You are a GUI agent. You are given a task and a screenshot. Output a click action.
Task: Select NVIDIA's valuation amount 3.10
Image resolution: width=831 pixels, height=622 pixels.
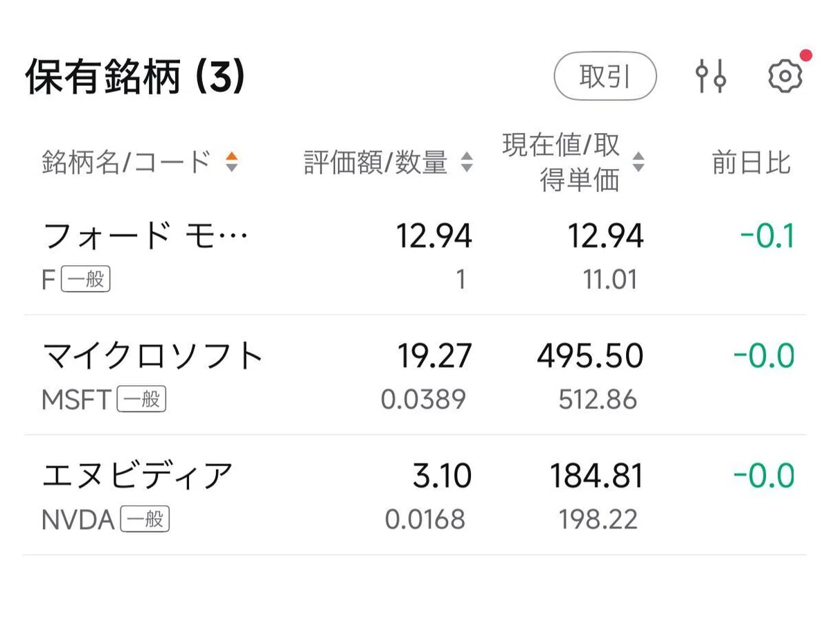tap(442, 476)
